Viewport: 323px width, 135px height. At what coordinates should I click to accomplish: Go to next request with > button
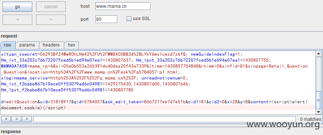[x=50, y=20]
